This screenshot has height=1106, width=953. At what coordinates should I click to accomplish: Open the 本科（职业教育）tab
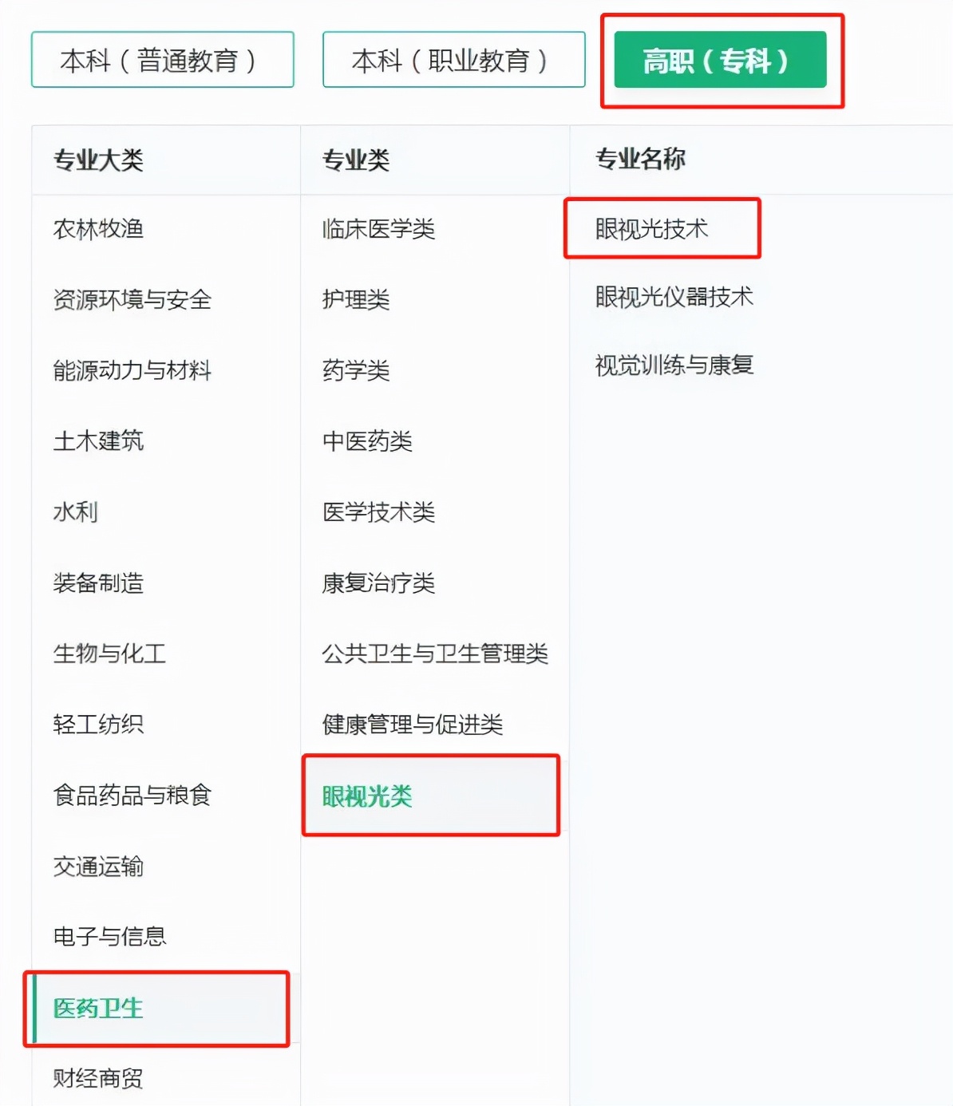point(453,60)
